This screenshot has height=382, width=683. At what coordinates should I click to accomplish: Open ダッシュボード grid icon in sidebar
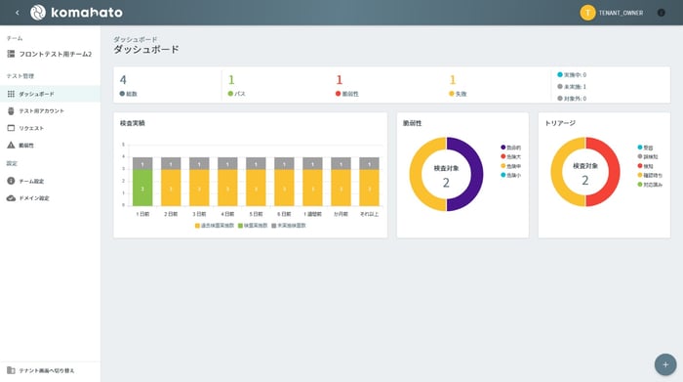click(x=11, y=94)
